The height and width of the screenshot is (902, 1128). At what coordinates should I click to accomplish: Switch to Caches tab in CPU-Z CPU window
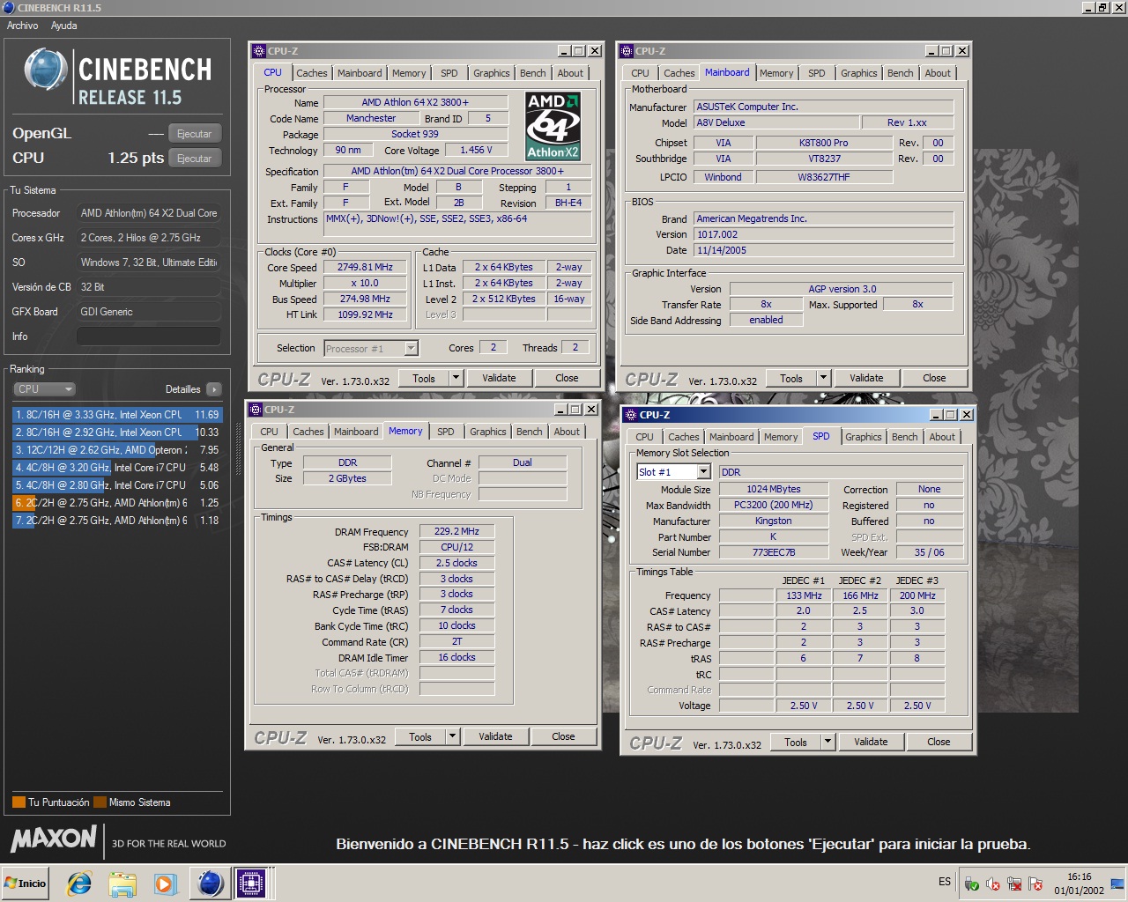311,73
